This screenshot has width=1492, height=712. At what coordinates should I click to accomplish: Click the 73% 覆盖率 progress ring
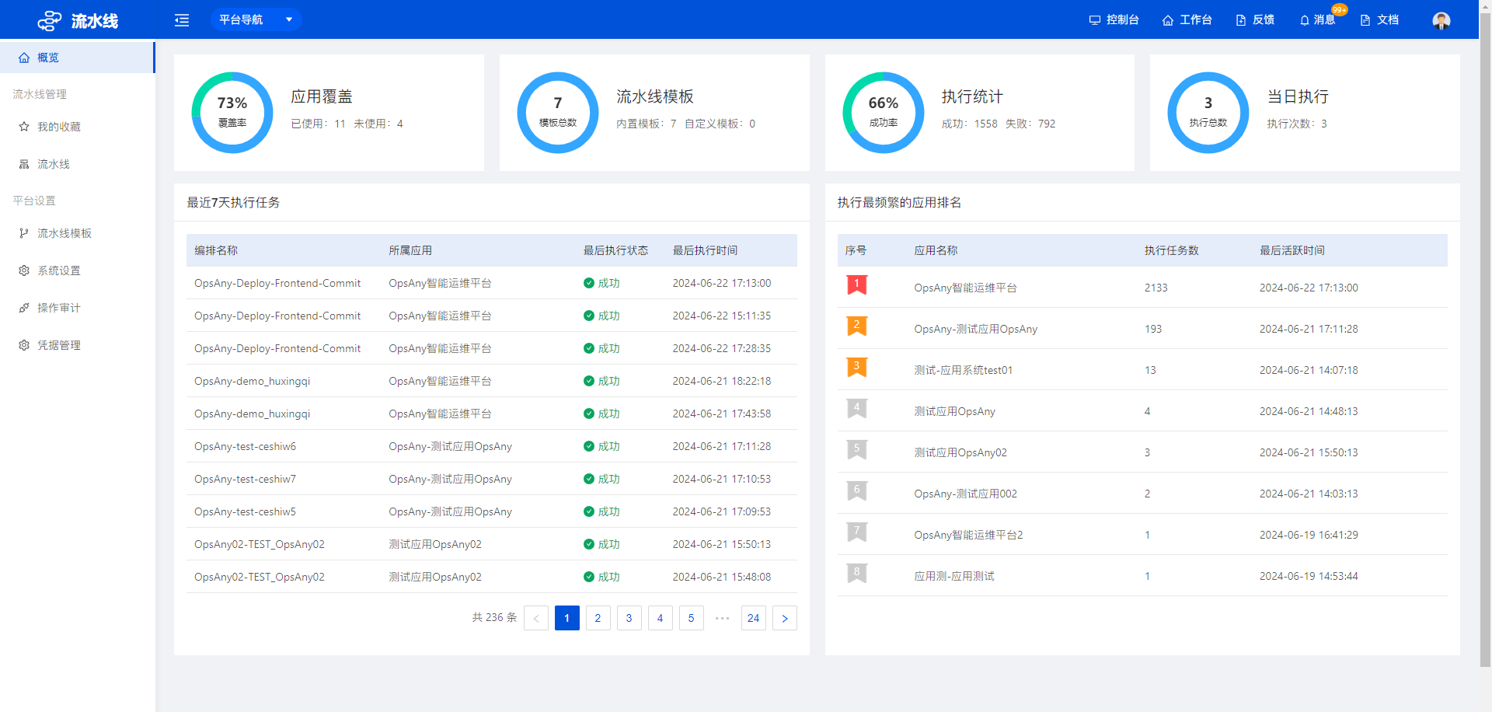click(232, 113)
